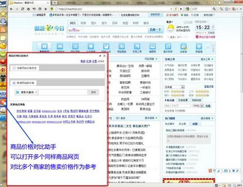The width and height of the screenshot is (243, 187).
Task: Open the mail envelope sidebar icon
Action: pos(3,118)
